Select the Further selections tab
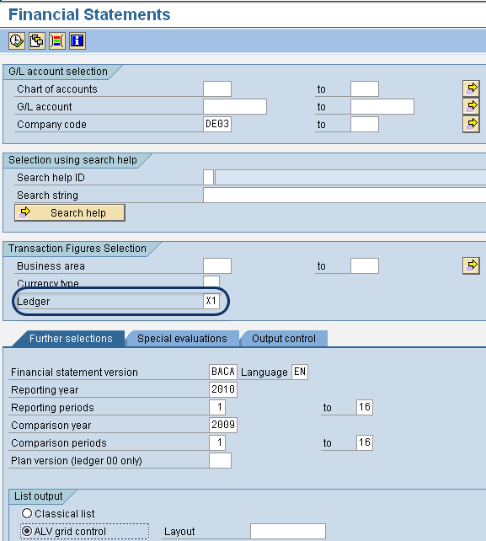This screenshot has height=541, width=486. coord(71,339)
